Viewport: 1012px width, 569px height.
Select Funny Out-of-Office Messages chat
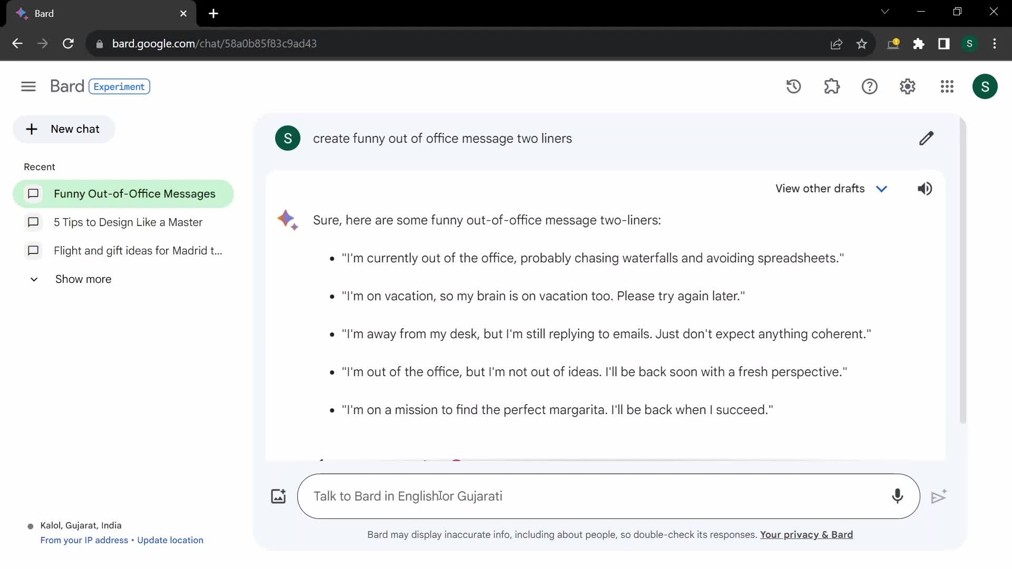[135, 194]
